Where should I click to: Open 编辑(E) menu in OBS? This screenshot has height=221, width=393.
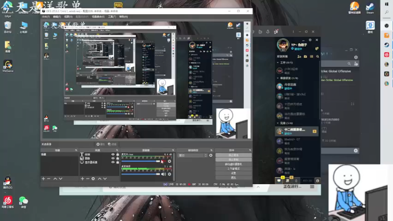(57, 17)
